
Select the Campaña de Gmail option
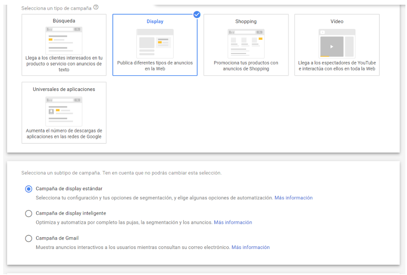point(28,238)
